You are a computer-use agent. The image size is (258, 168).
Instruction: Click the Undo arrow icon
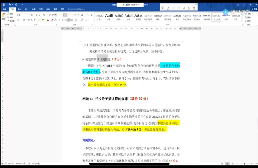(10, 5)
